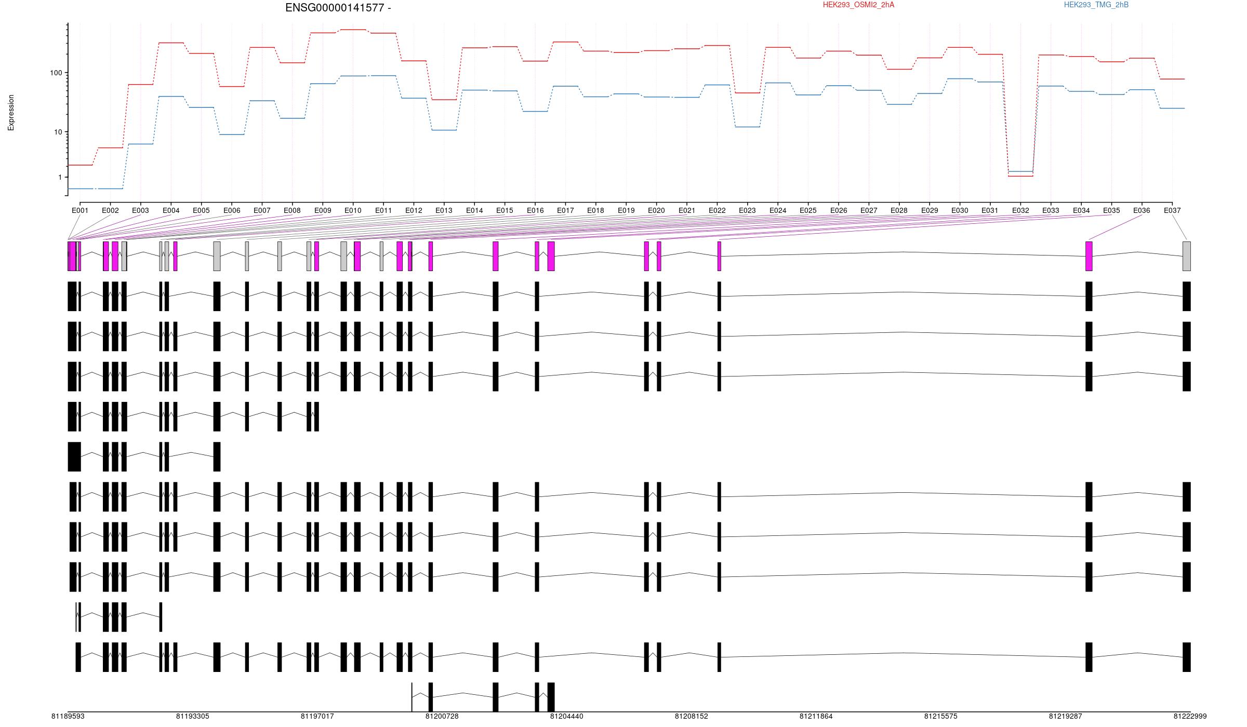Select exon bin label E013

pos(444,210)
